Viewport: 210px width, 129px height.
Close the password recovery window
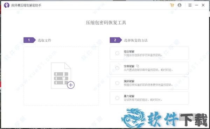click(203, 5)
